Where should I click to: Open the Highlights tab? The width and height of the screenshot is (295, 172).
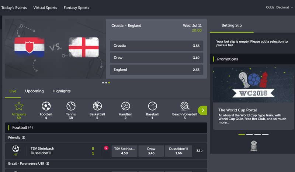(x=62, y=91)
